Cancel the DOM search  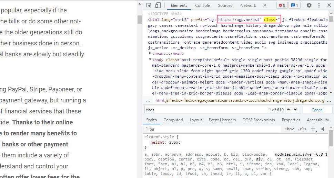[317, 110]
